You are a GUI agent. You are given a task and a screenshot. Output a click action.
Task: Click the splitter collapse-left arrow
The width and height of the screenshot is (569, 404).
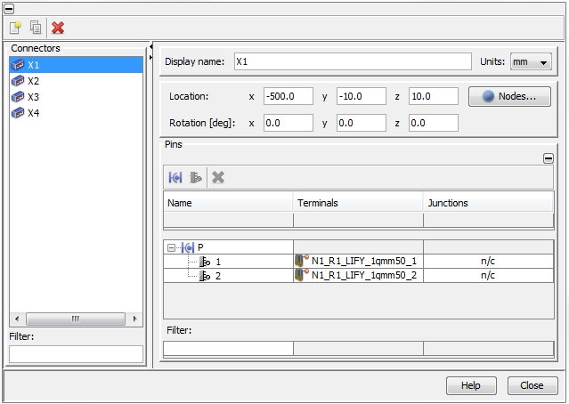tap(150, 47)
